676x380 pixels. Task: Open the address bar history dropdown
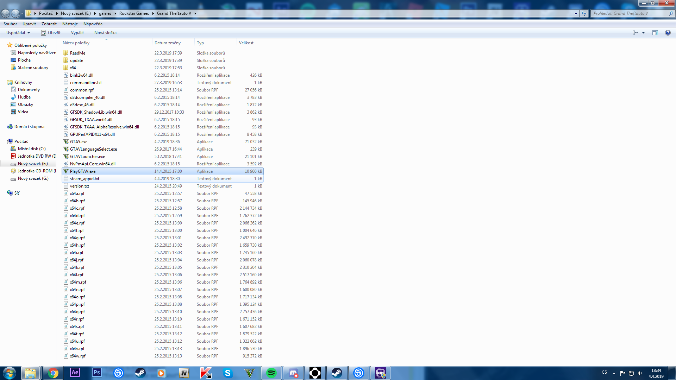click(576, 13)
